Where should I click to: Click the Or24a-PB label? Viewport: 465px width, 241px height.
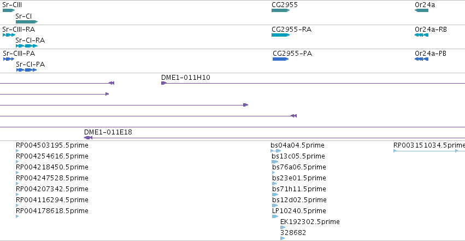(431, 54)
